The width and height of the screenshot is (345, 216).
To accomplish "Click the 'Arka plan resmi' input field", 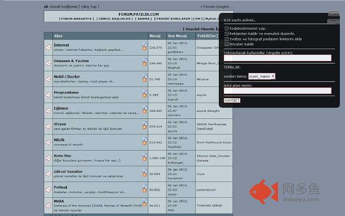I will [278, 91].
